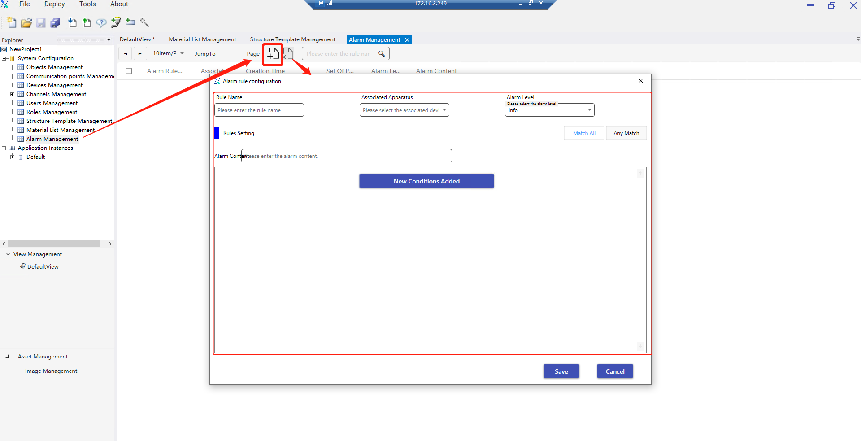Image resolution: width=861 pixels, height=441 pixels.
Task: Click the add new alarm rule icon
Action: (273, 54)
